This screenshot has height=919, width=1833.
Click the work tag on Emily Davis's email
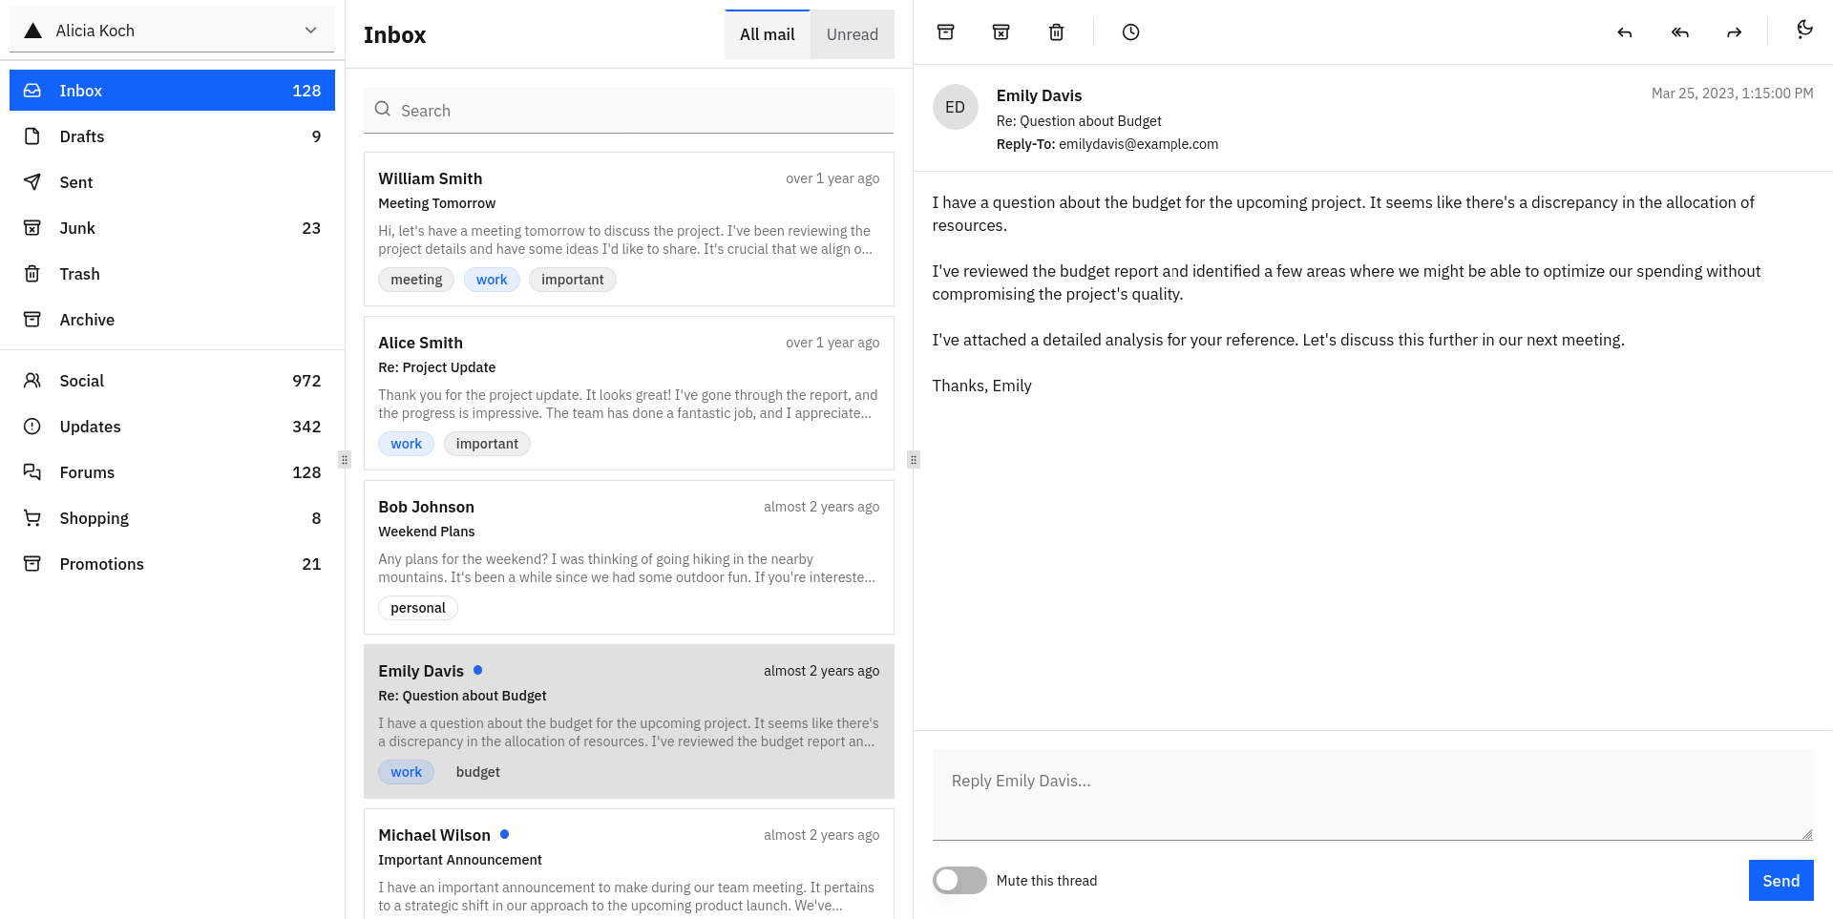406,772
